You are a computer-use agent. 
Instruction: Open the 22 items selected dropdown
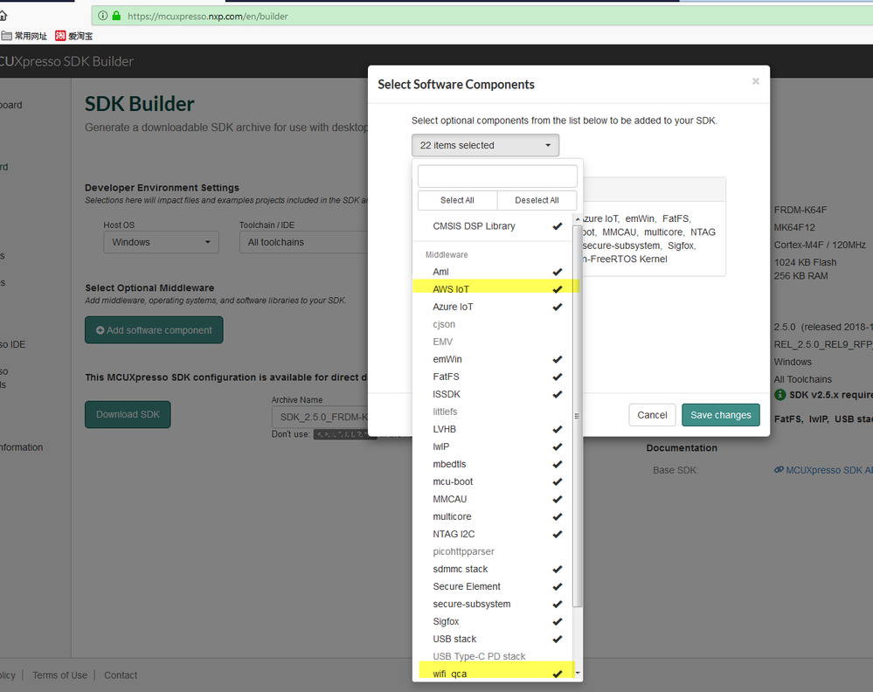[486, 145]
